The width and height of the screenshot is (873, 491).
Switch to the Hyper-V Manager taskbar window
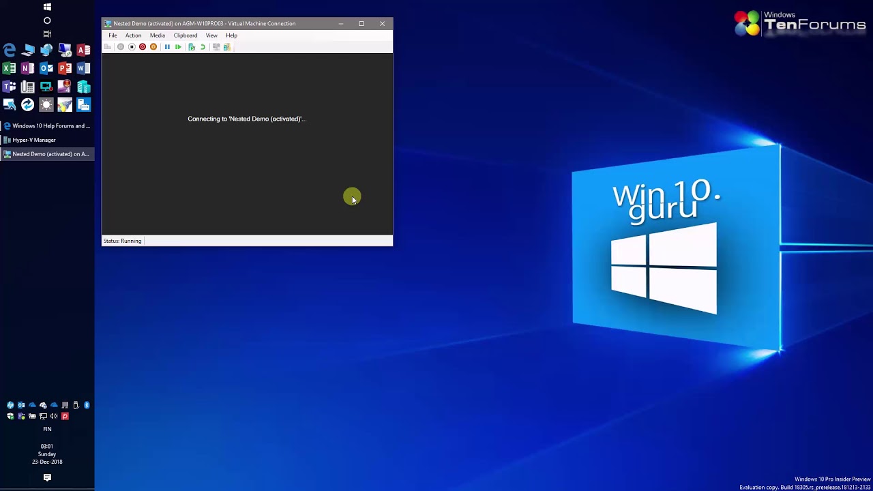[x=47, y=140]
